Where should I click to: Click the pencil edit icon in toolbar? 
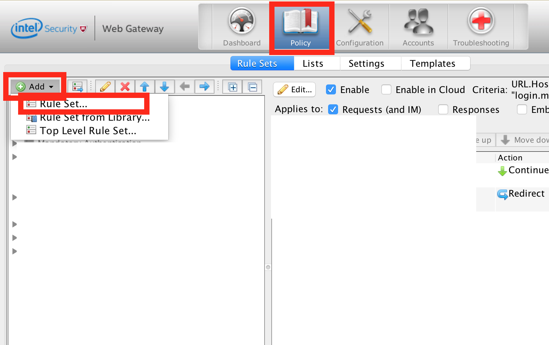[x=105, y=87]
